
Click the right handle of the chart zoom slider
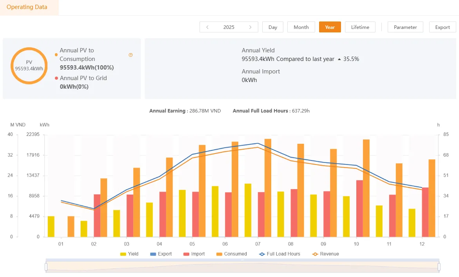439,267
